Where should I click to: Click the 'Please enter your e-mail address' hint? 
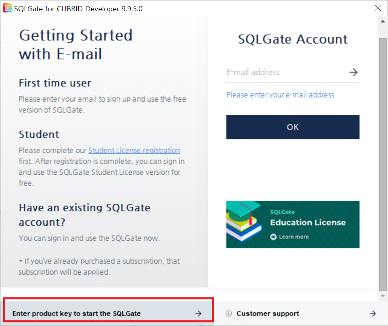(x=280, y=95)
